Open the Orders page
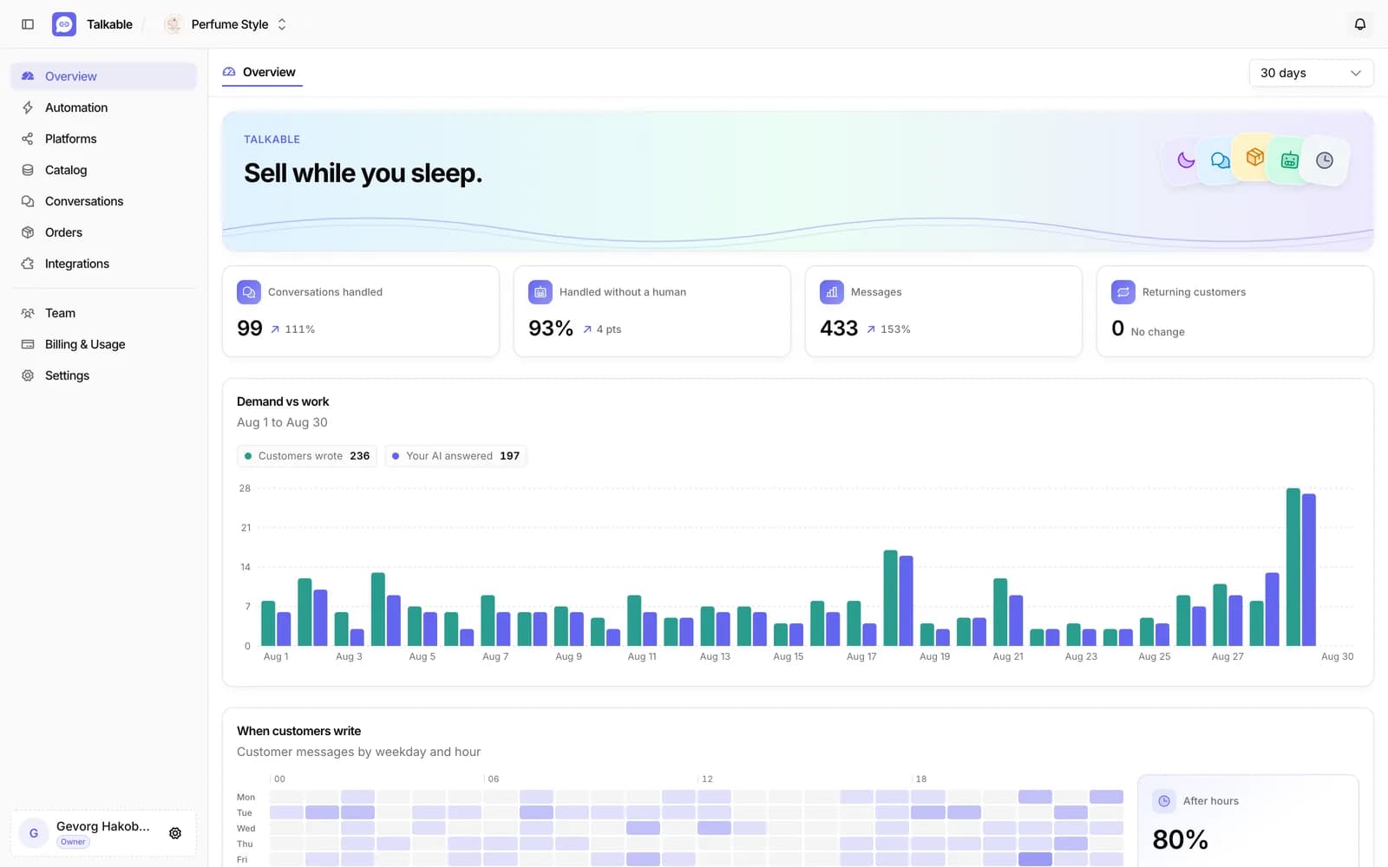Screen dimensions: 1388x867 coord(104,232)
